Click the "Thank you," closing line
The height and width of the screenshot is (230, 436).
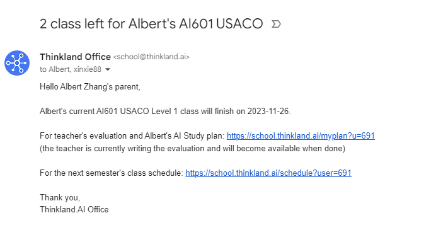point(60,197)
